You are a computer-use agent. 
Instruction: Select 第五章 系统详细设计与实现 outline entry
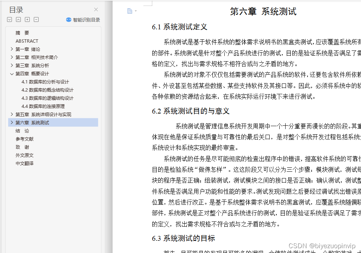[43, 115]
